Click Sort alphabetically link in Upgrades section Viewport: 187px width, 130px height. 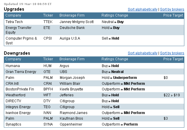point(143,9)
